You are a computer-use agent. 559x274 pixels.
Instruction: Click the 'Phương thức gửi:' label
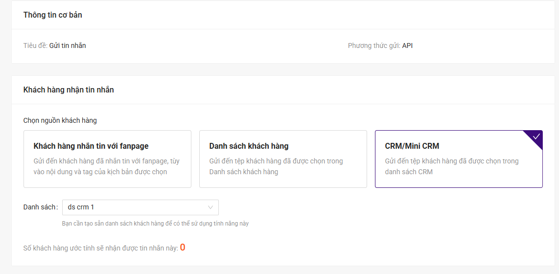(374, 46)
